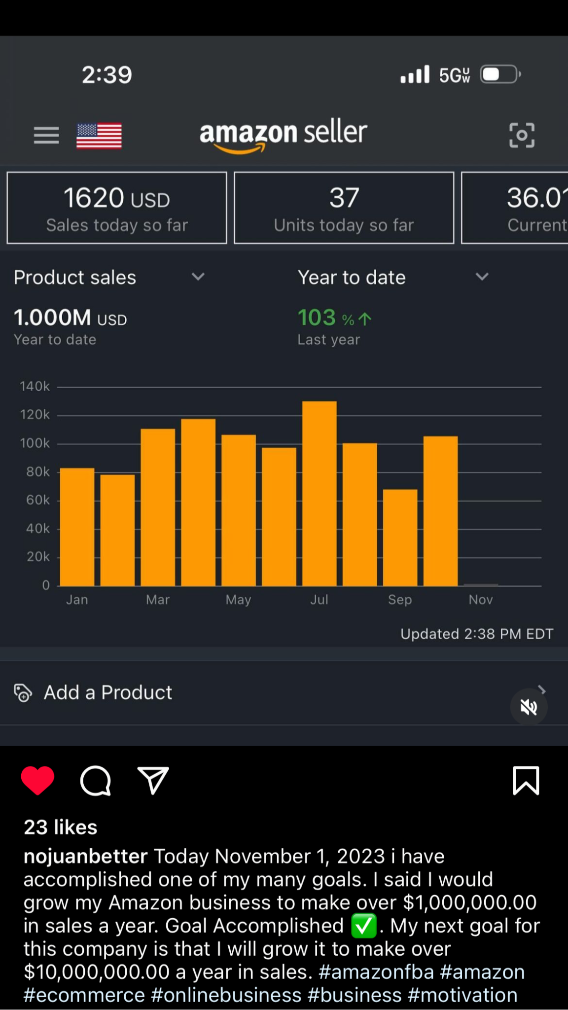
Task: Open the camera scan icon
Action: click(522, 135)
